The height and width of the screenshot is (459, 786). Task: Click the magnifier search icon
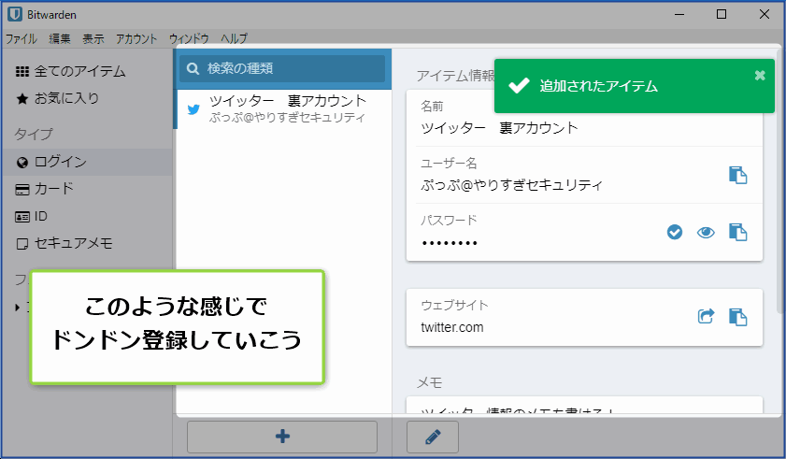[x=193, y=69]
